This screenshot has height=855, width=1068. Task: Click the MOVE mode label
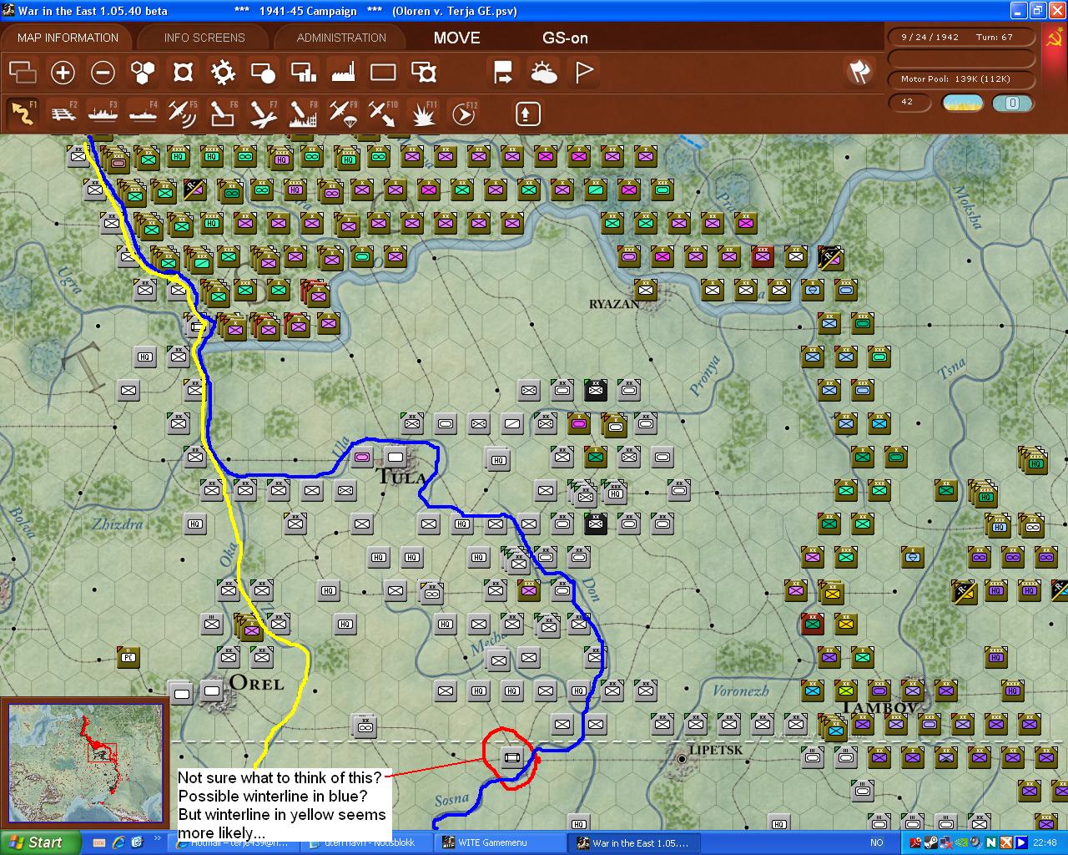pyautogui.click(x=457, y=38)
